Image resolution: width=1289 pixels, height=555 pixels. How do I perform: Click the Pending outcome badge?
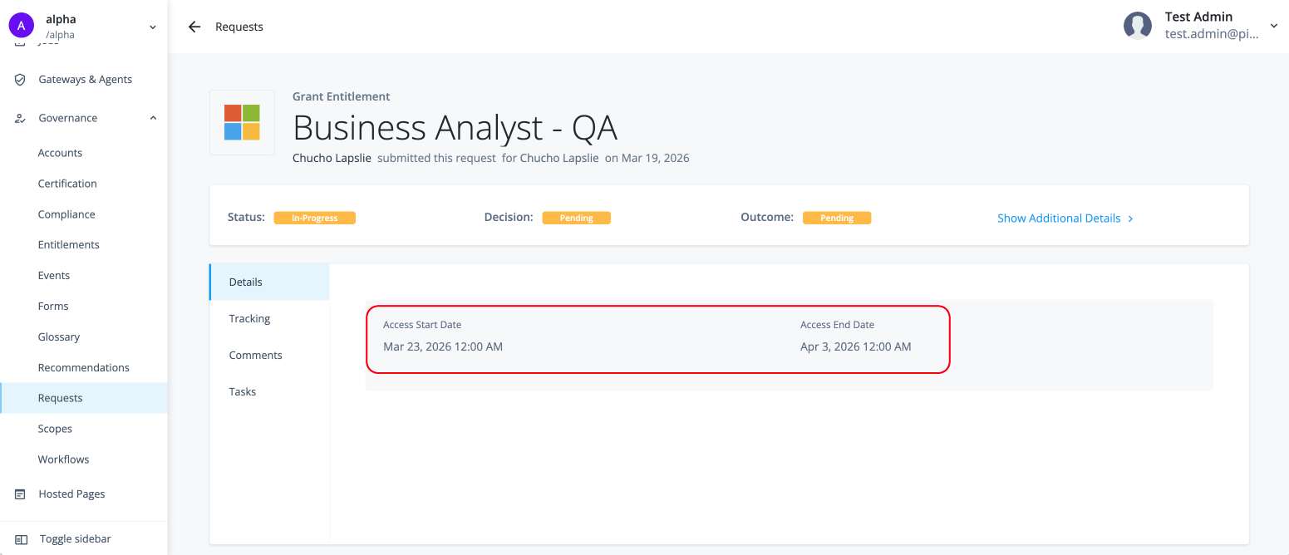click(x=837, y=218)
